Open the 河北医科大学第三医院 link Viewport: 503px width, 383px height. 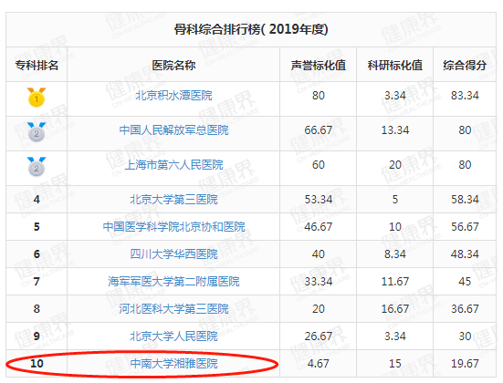point(173,308)
